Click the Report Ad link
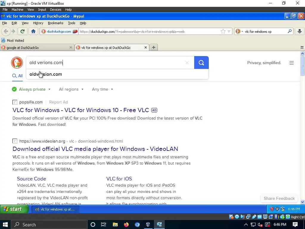 (x=58, y=102)
